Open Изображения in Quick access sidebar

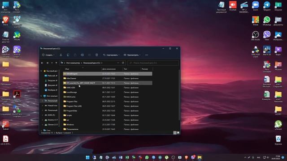[51, 90]
